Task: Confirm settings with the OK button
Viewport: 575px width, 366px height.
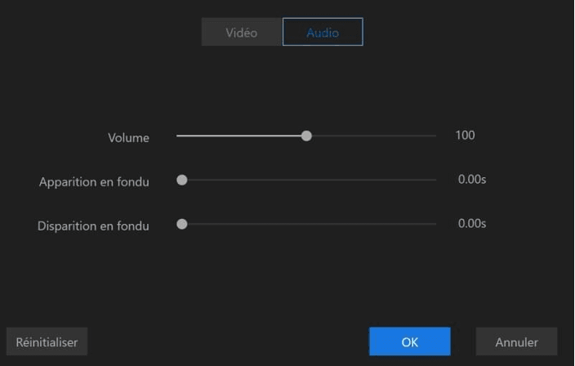Action: pos(409,341)
